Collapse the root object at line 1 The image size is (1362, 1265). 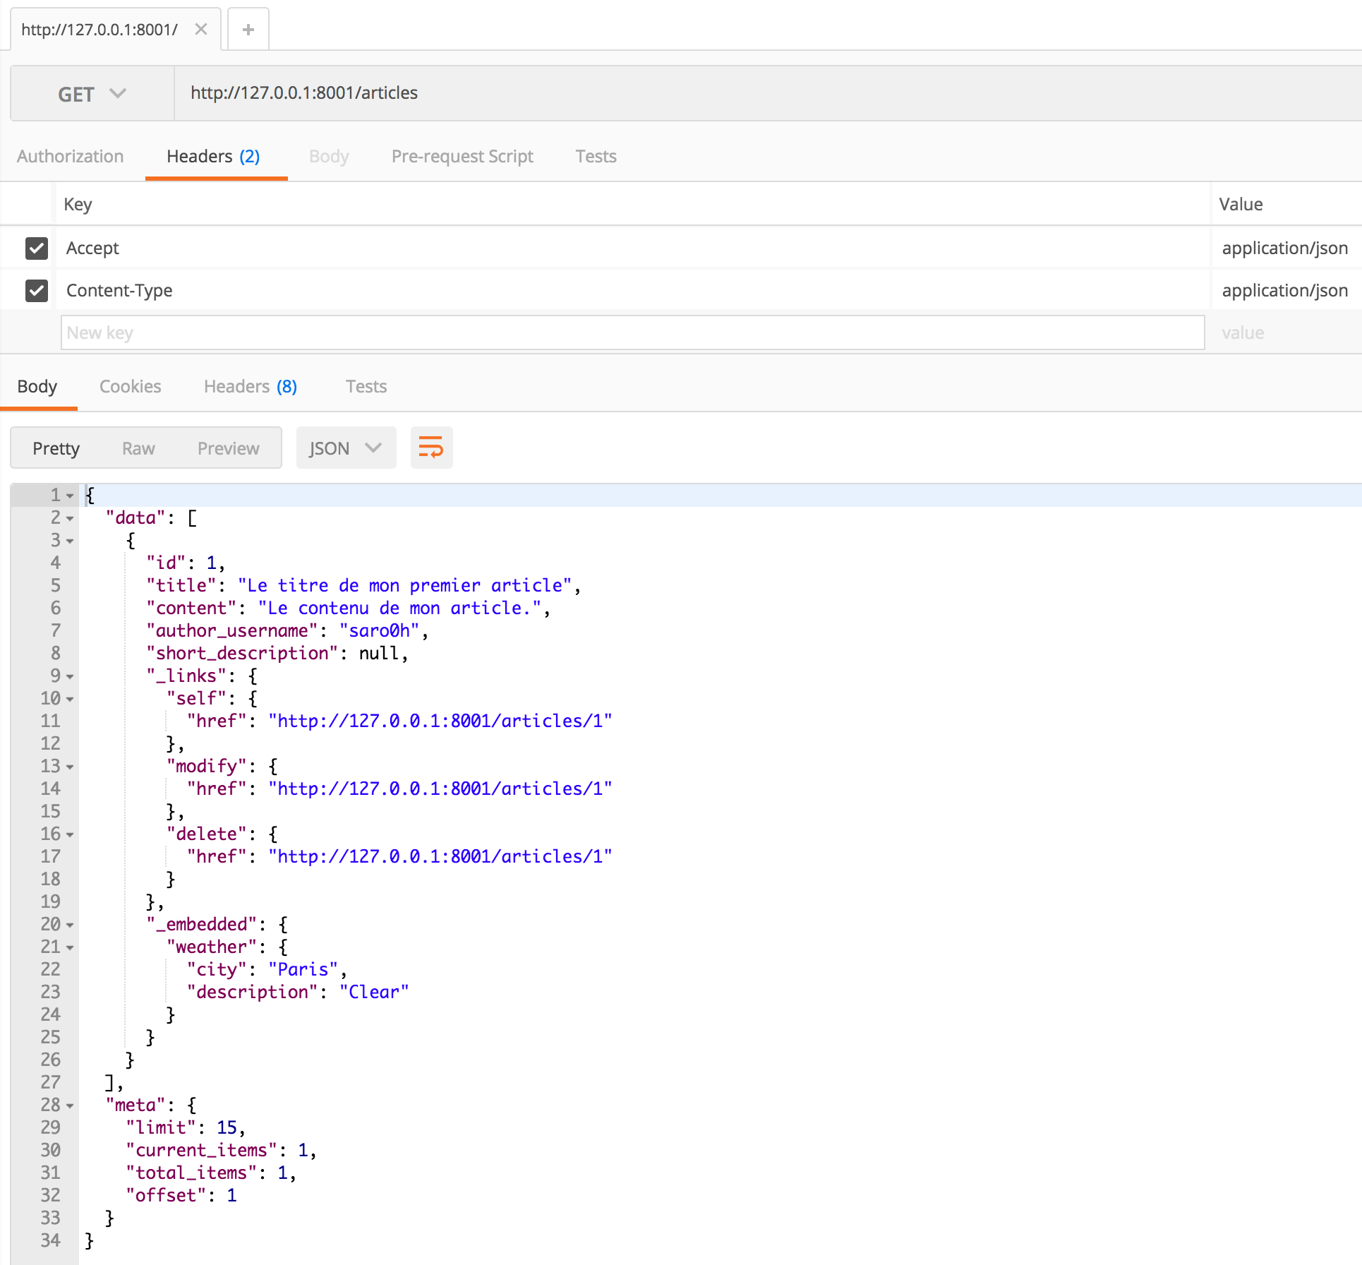(70, 496)
